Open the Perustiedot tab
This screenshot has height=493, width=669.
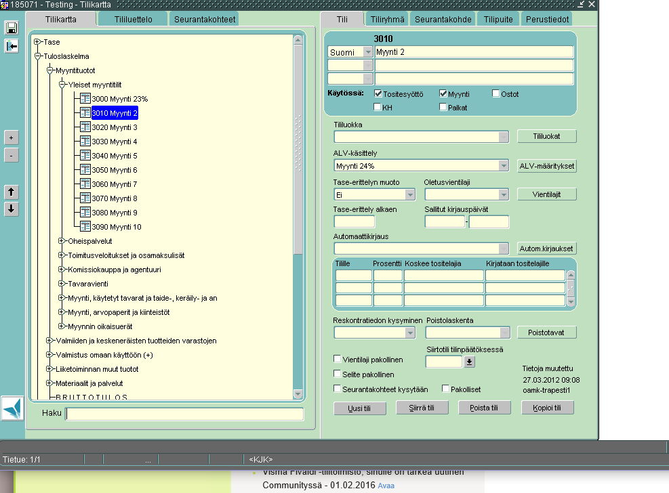[x=547, y=20]
